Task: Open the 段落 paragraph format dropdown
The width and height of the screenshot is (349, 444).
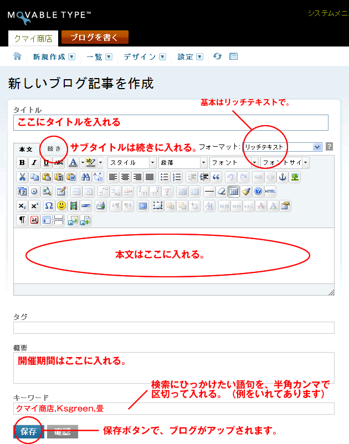Action: tap(183, 163)
